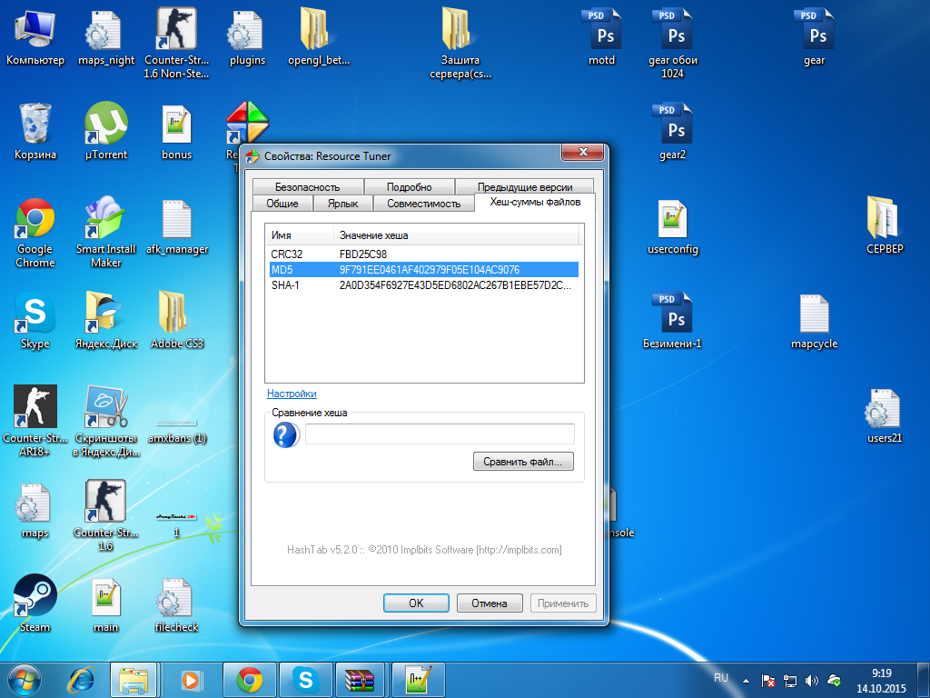Select the plugins config file icon
This screenshot has width=930, height=698.
247,36
